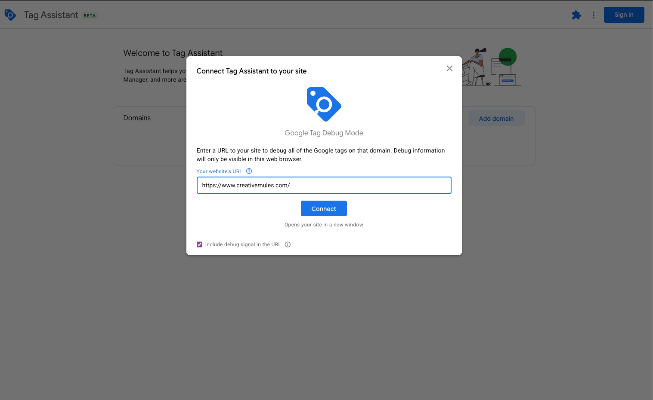Click the BETA badge label
653x400 pixels.
click(90, 15)
